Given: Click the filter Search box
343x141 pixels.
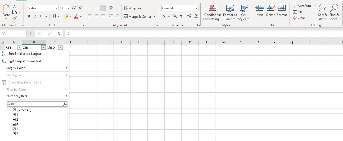Looking at the screenshot, I should click(x=37, y=104).
